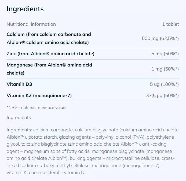The image size is (186, 181).
Task: Select the Vitamin D3 row label
Action: point(19,84)
